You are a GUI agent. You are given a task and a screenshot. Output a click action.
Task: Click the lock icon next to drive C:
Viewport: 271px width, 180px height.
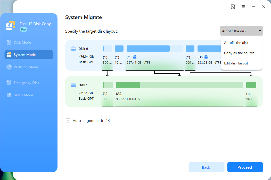pos(135,57)
